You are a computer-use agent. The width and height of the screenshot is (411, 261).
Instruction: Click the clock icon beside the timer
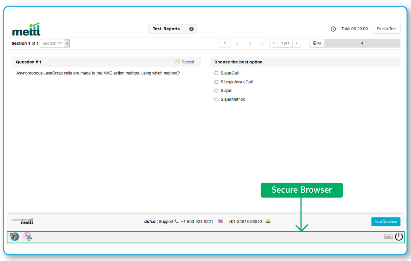tap(333, 29)
